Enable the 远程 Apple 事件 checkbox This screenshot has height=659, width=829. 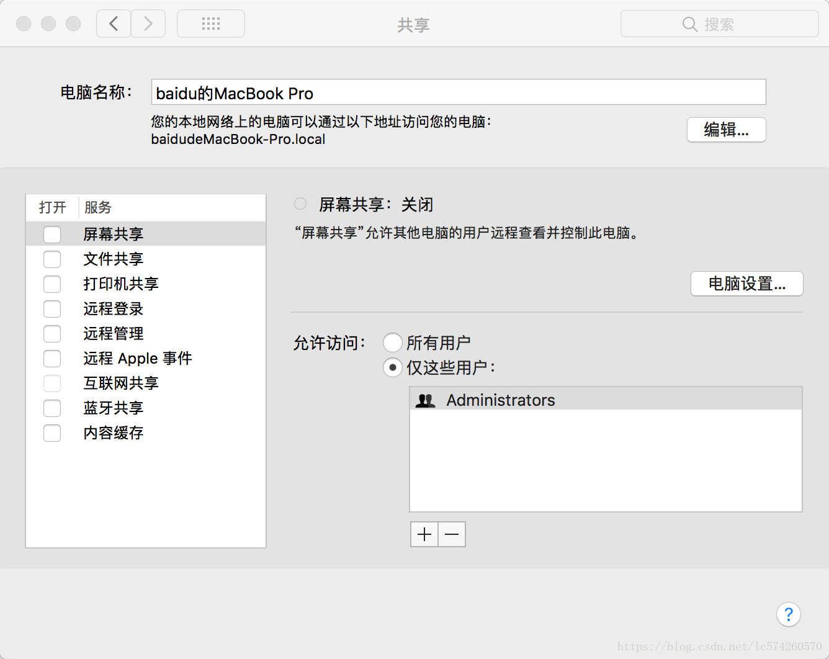coord(52,359)
